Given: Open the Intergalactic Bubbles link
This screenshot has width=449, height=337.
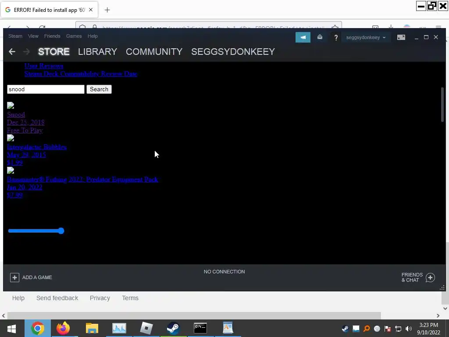Looking at the screenshot, I should coord(37,147).
